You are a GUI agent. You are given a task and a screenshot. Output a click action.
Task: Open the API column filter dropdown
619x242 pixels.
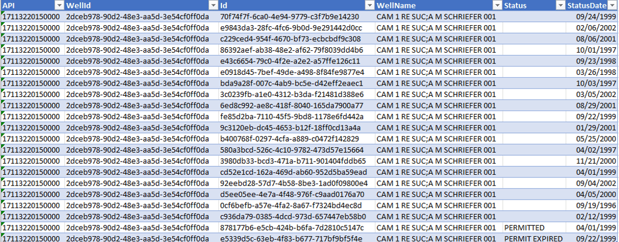pyautogui.click(x=59, y=5)
